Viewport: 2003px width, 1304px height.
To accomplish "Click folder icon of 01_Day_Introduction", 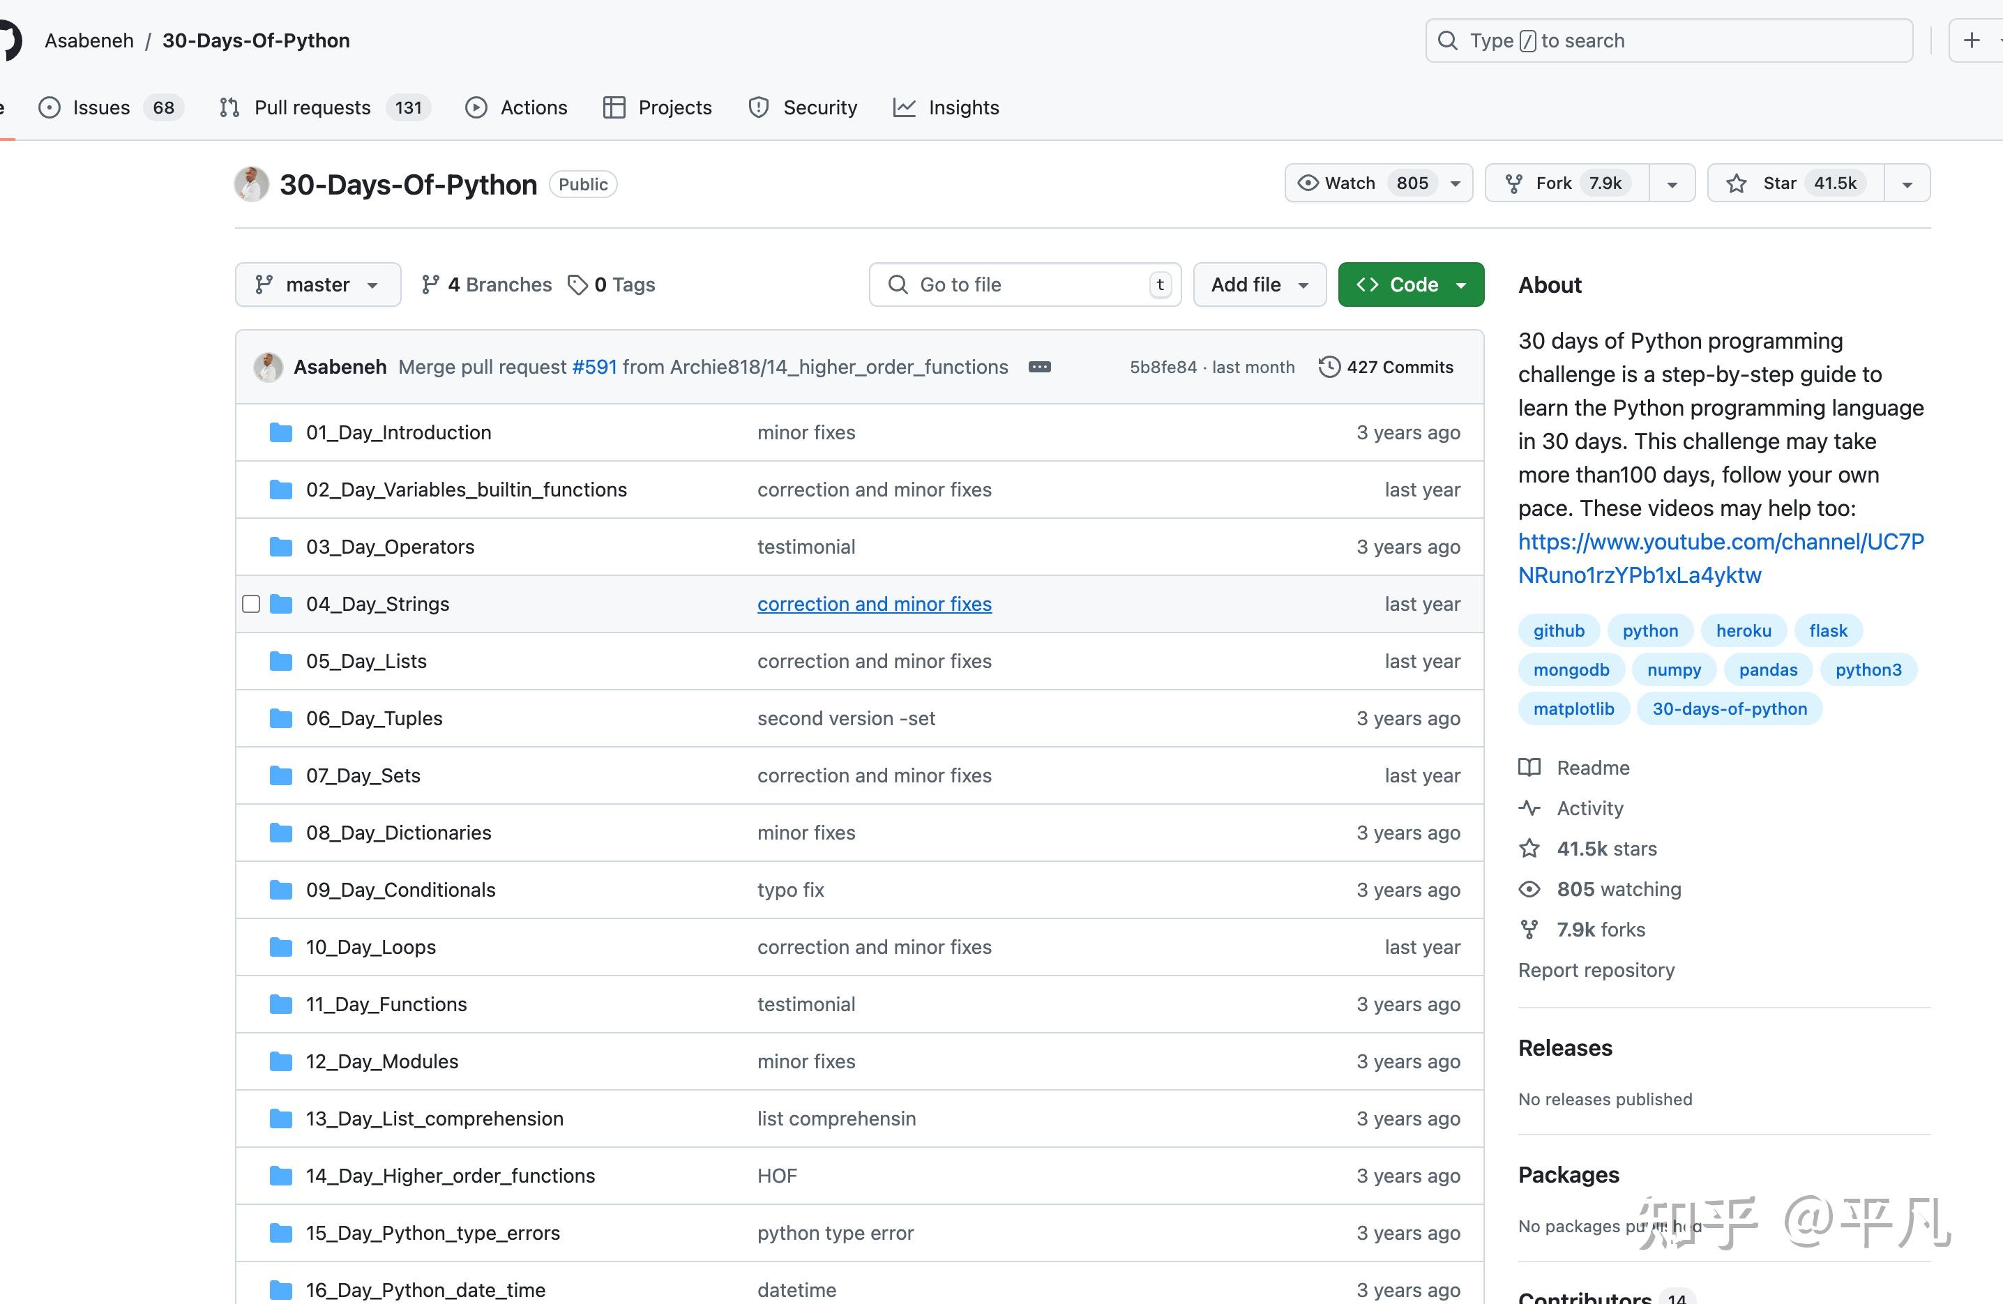I will pos(280,432).
